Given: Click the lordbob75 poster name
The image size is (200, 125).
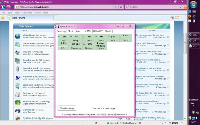Looking at the screenshot, I should click(x=141, y=37).
